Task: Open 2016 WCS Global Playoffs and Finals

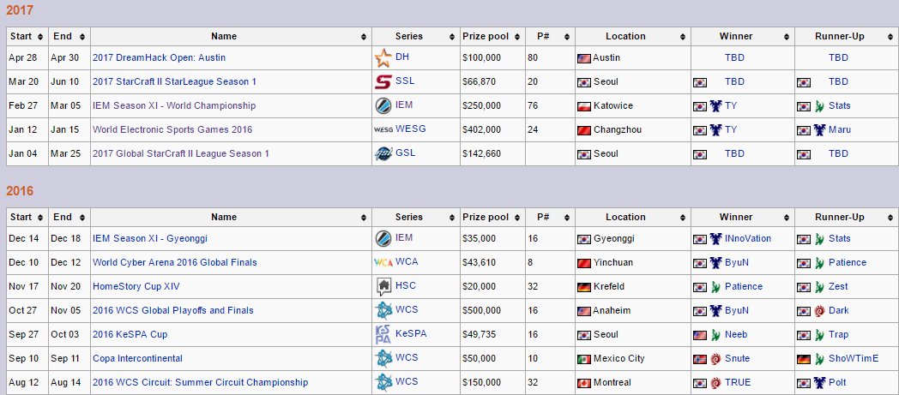Action: pyautogui.click(x=173, y=311)
